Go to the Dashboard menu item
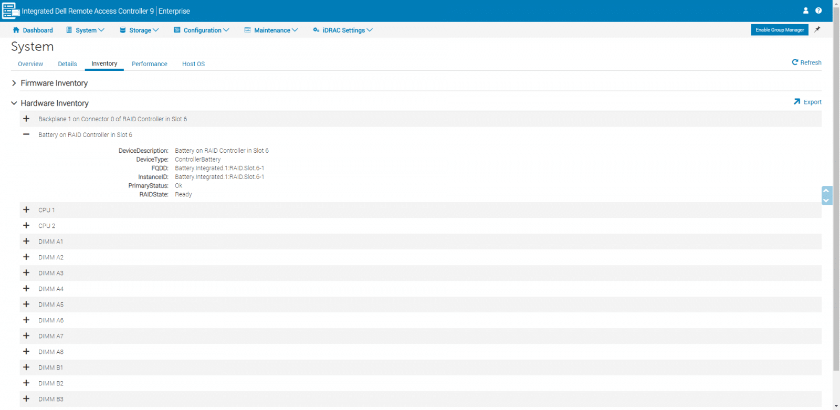Viewport: 840px width, 410px height. (x=33, y=30)
